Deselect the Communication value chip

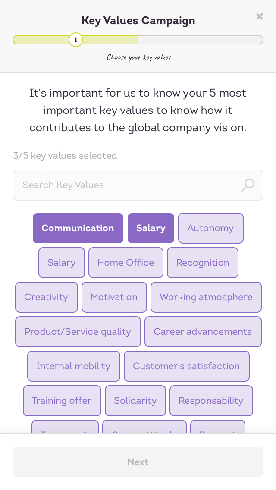click(x=78, y=228)
